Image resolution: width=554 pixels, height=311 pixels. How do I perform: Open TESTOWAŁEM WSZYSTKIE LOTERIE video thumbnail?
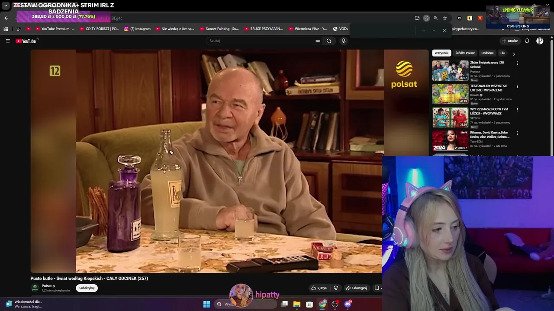click(450, 94)
